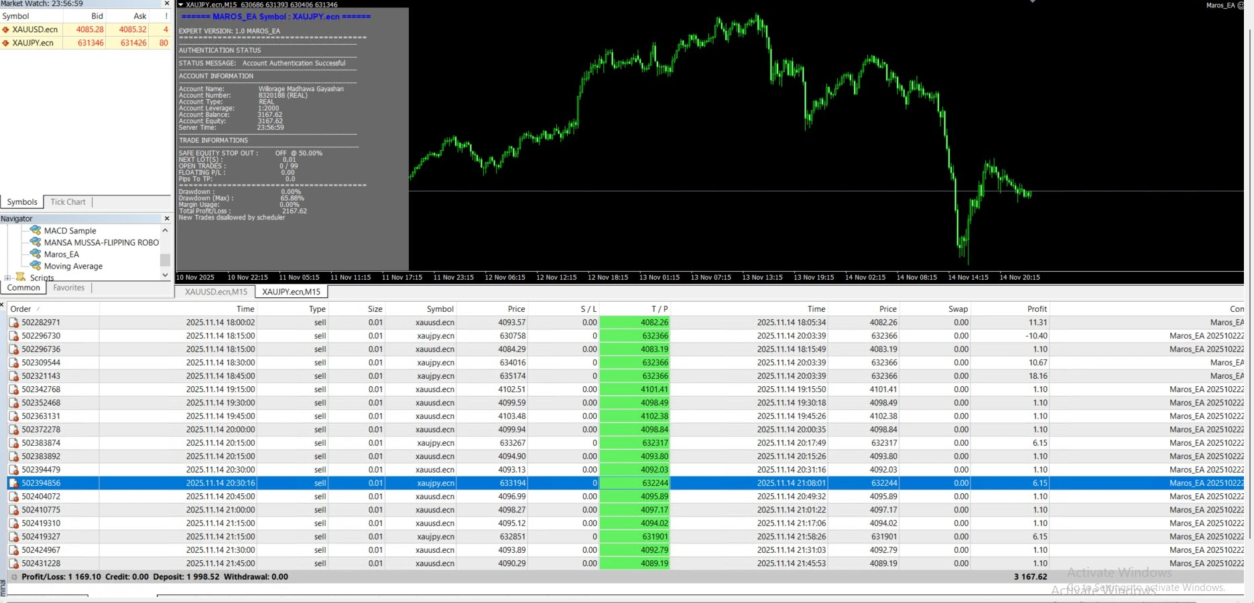
Task: Click the XAUUSD.ecn symbol icon in Market Watch
Action: pos(5,29)
